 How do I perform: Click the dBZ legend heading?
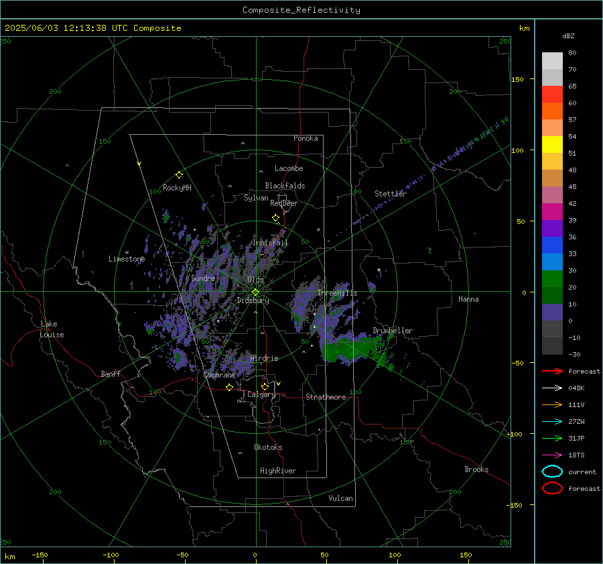[568, 36]
